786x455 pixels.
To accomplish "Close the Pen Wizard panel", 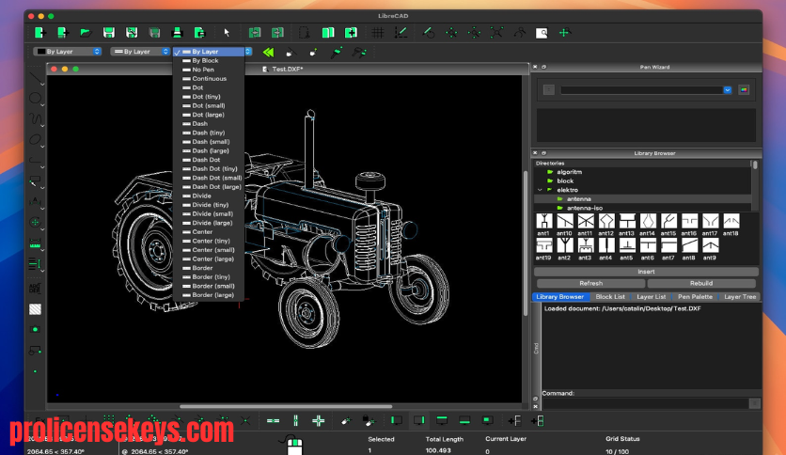I will click(535, 67).
